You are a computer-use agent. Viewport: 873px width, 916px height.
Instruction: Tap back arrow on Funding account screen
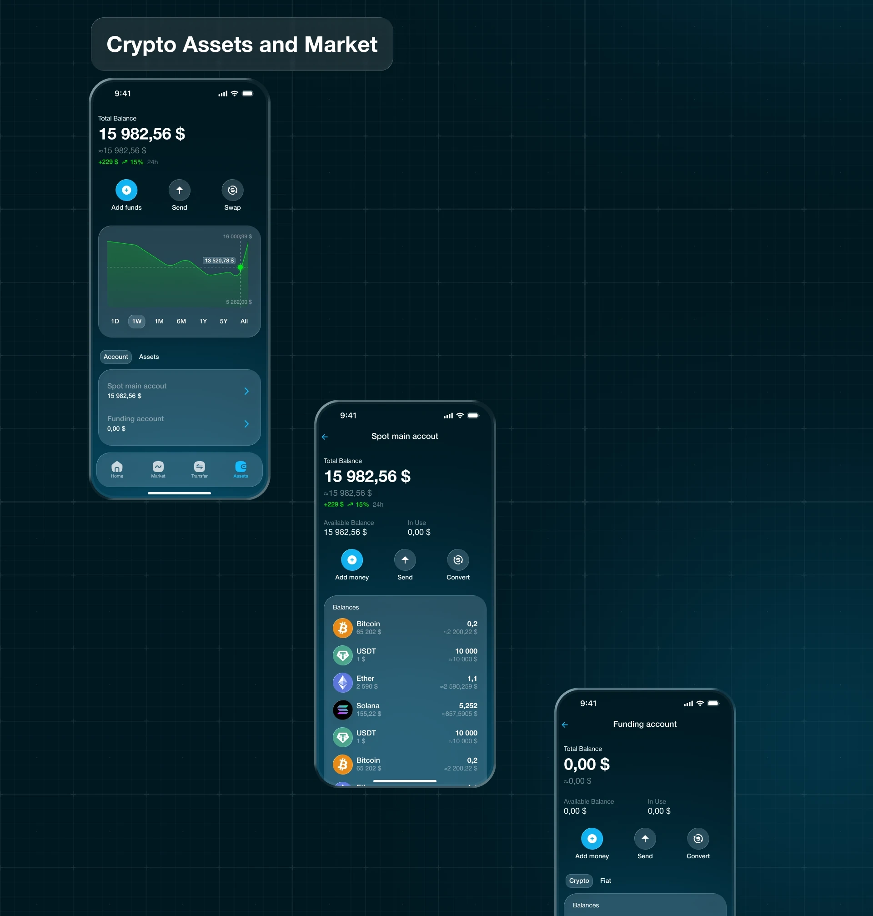coord(564,725)
